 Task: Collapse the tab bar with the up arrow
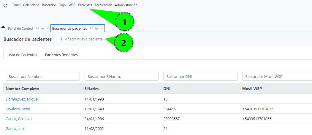point(3,27)
